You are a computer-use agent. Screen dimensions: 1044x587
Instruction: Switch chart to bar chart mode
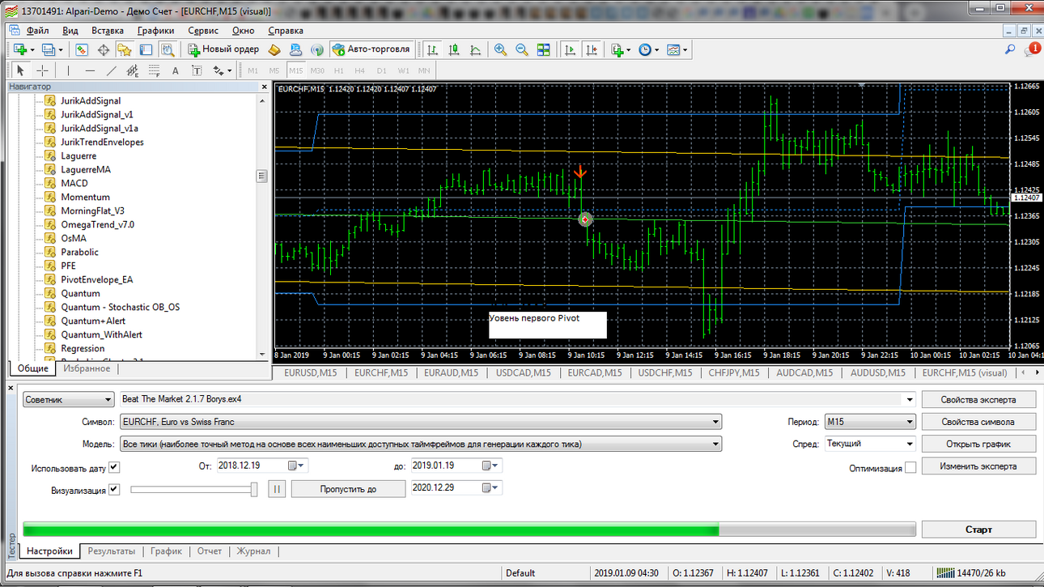pos(432,49)
